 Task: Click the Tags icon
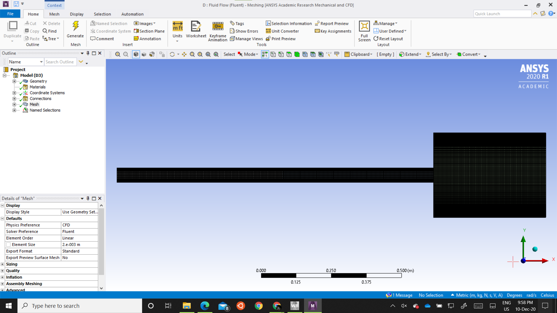click(x=232, y=23)
